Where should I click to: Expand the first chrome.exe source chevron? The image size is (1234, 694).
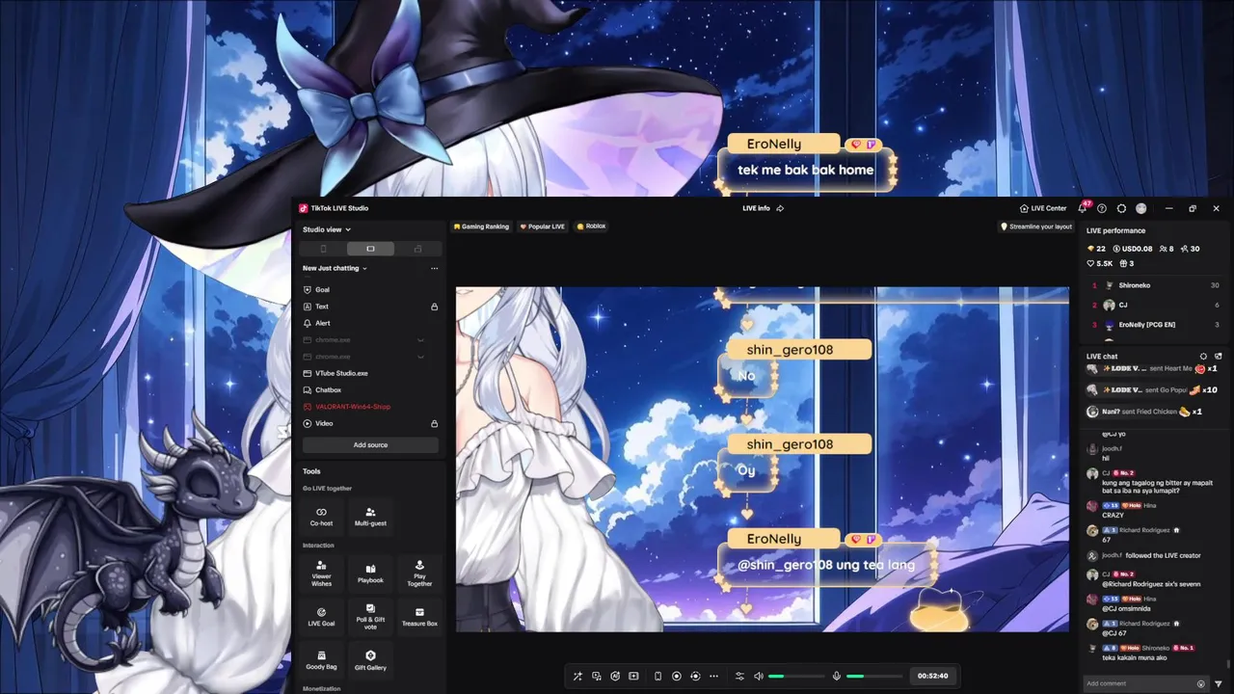[420, 340]
